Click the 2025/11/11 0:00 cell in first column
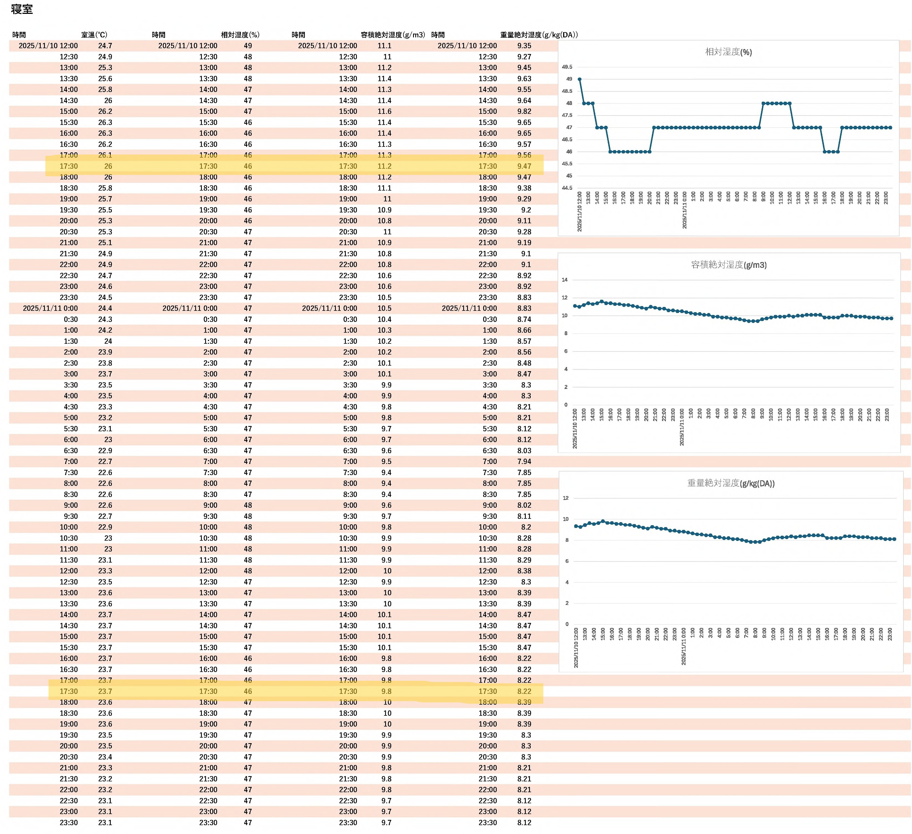The width and height of the screenshot is (912, 834). [x=50, y=308]
